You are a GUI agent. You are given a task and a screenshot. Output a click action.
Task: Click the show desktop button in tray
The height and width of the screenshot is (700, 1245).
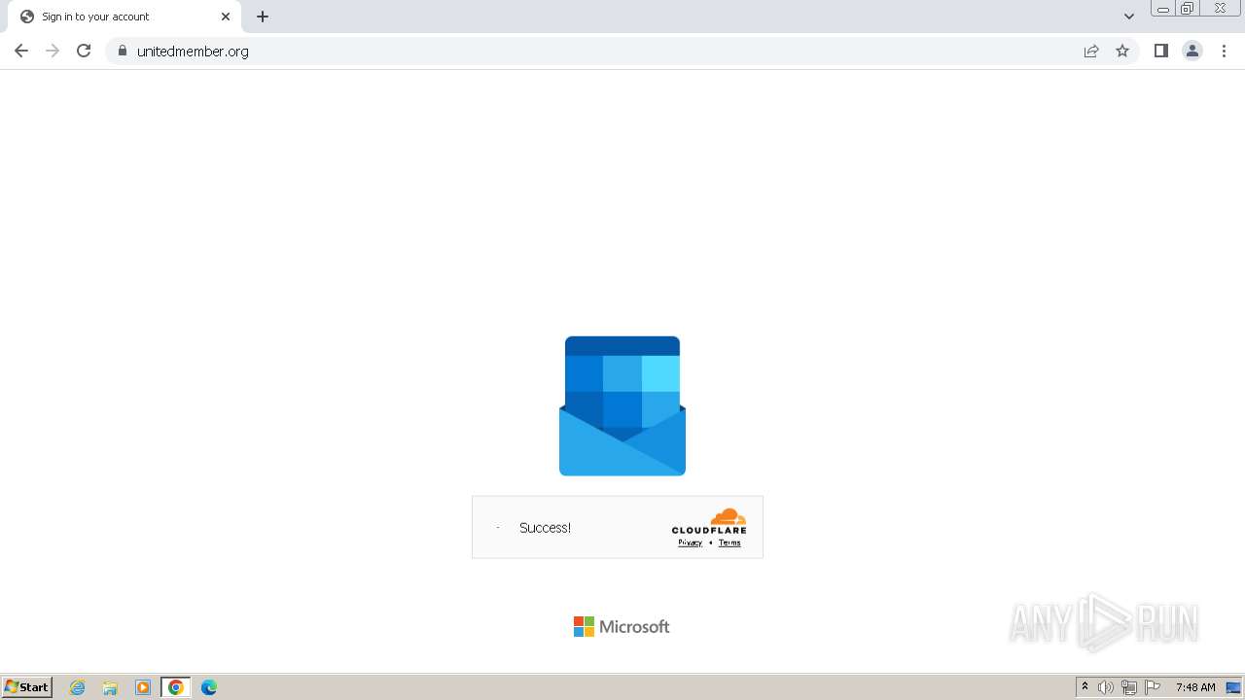pos(1233,687)
